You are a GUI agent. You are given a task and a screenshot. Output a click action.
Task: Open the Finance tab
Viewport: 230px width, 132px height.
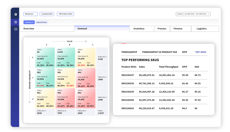[181, 29]
